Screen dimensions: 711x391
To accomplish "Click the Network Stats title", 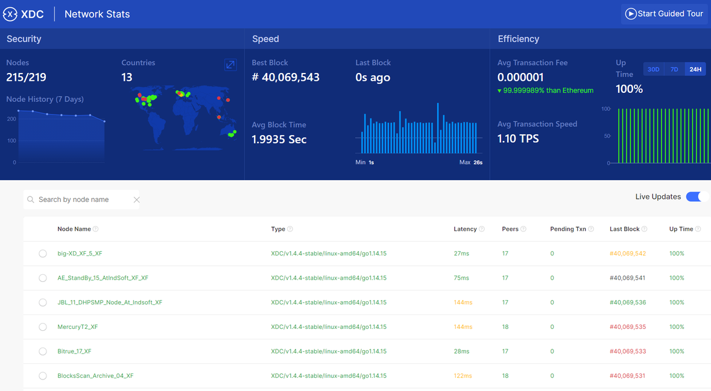I will tap(97, 14).
